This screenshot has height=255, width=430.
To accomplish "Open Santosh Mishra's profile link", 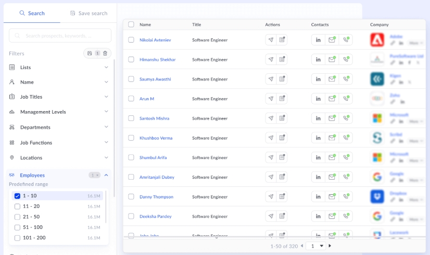I will coord(154,118).
